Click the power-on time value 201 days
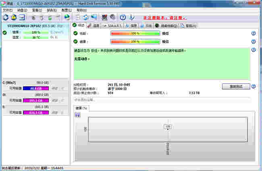 [x=119, y=85]
